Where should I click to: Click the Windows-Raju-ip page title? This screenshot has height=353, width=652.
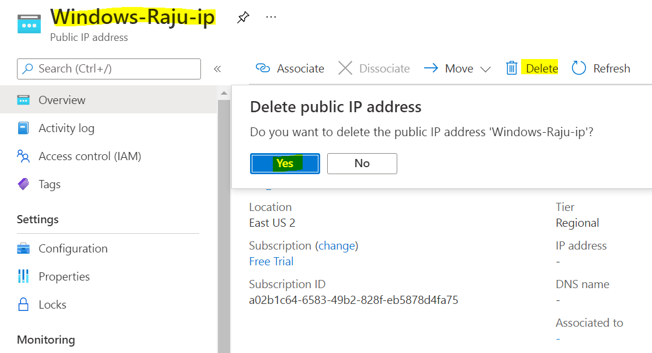tap(133, 18)
